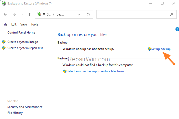Open the Edit menu

click(x=14, y=24)
